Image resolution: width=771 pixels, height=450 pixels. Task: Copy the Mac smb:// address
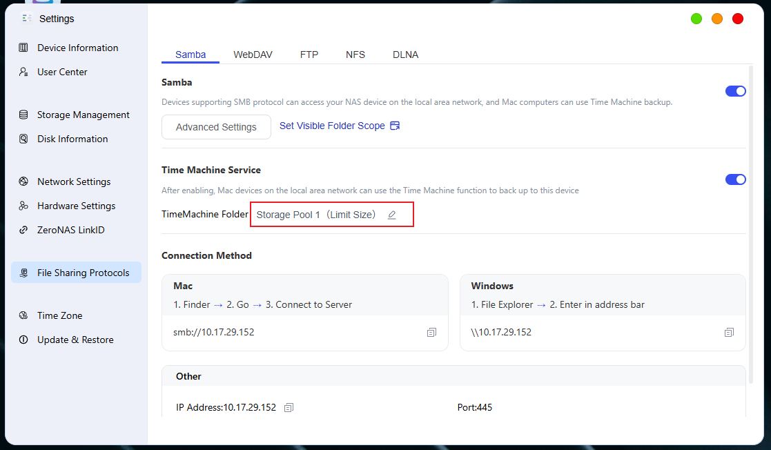431,333
